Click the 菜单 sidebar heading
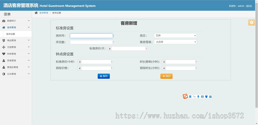Viewport: 258px width, 125px height. (7, 15)
